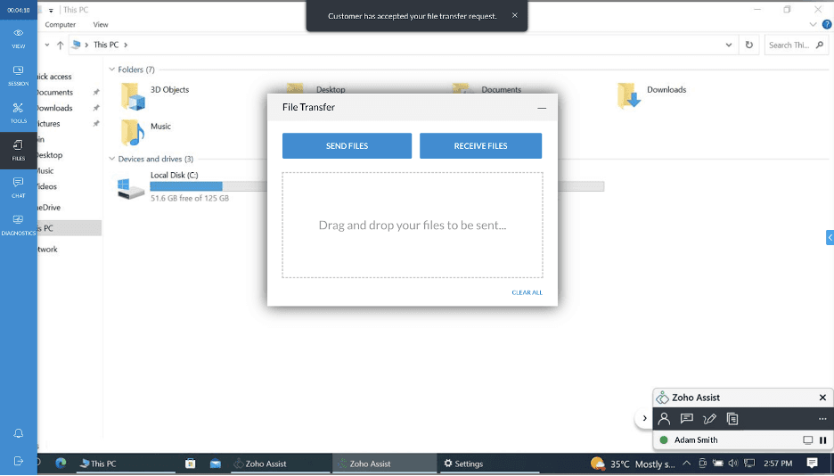Viewport: 834px width, 476px height.
Task: Open the View menu in Zoho sidebar
Action: pyautogui.click(x=19, y=39)
